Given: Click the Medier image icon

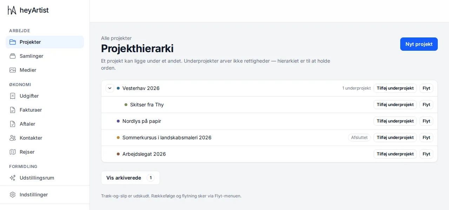Looking at the screenshot, I should [13, 70].
